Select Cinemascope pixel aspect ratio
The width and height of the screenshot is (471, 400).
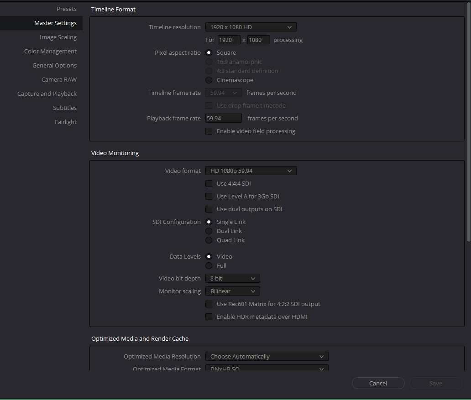point(209,80)
